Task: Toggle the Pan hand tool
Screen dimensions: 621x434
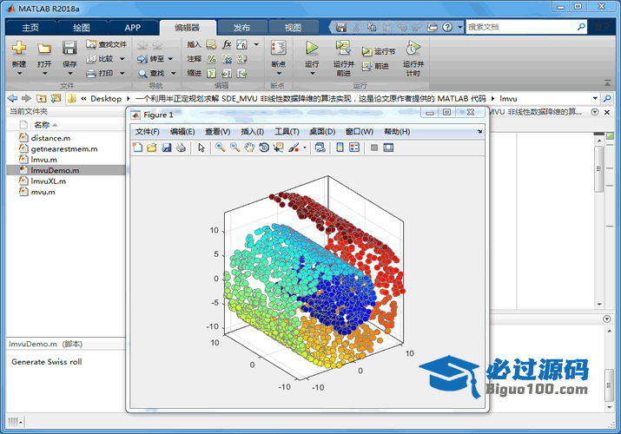Action: (249, 148)
